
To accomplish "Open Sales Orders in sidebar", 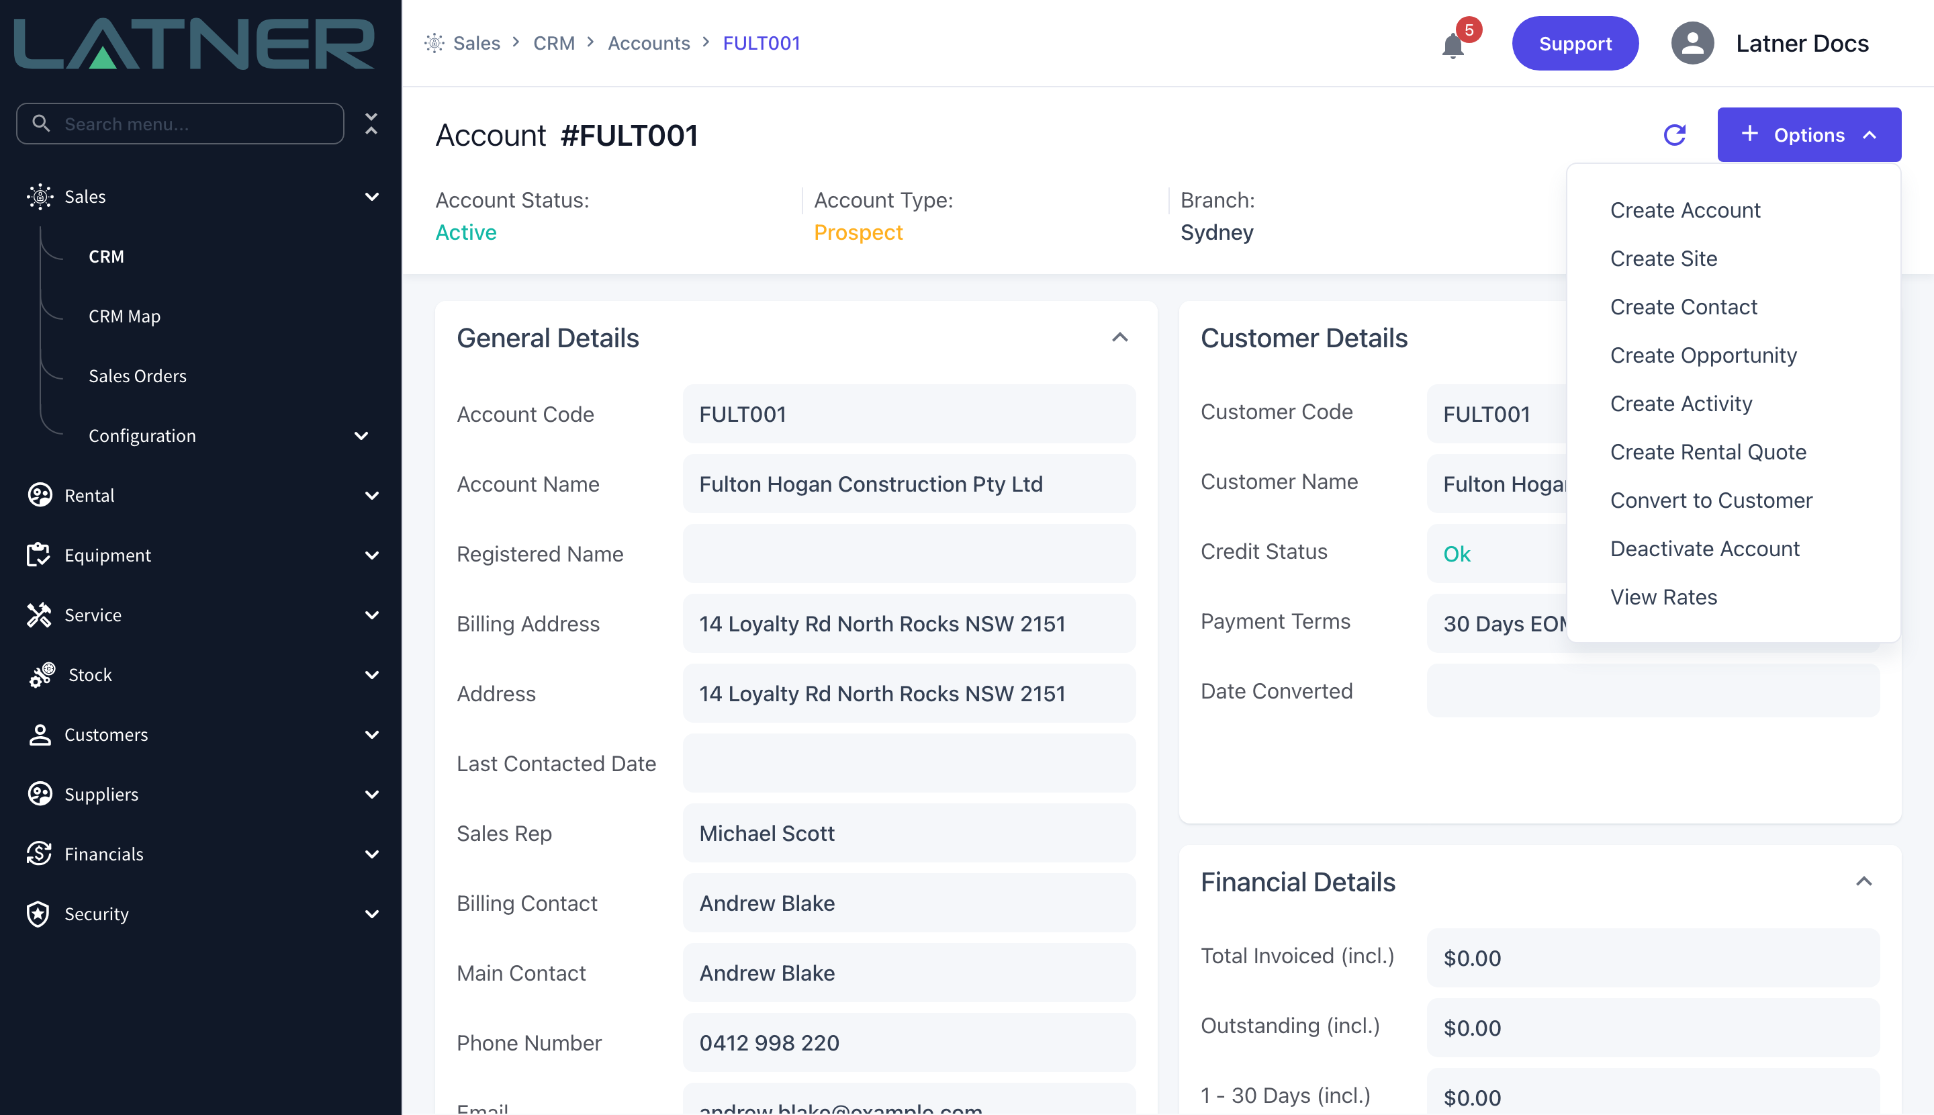I will coord(138,376).
